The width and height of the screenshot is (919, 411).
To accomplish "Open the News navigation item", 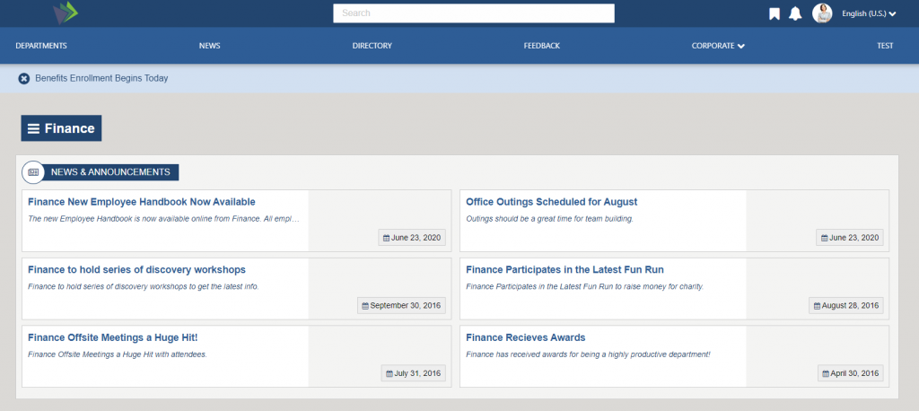I will point(209,46).
